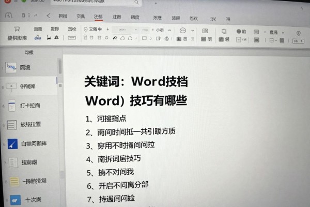Image resolution: width=310 pixels, height=207 pixels.
Task: Open the 翅度 ribbon tab
Action: click(135, 18)
